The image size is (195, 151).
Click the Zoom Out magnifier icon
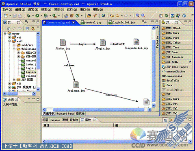[x=143, y=15]
